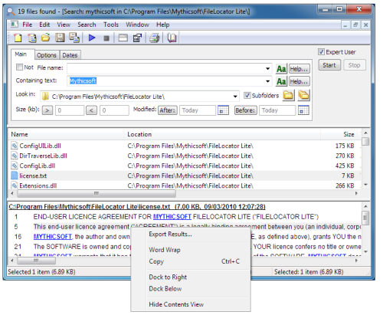Uncheck the Subfolders checkbox

coord(247,95)
